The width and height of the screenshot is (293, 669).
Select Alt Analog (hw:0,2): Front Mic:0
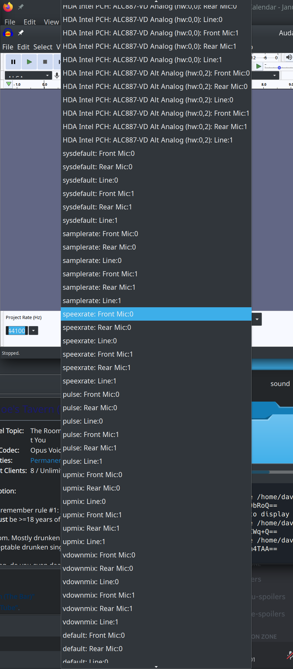pos(156,73)
